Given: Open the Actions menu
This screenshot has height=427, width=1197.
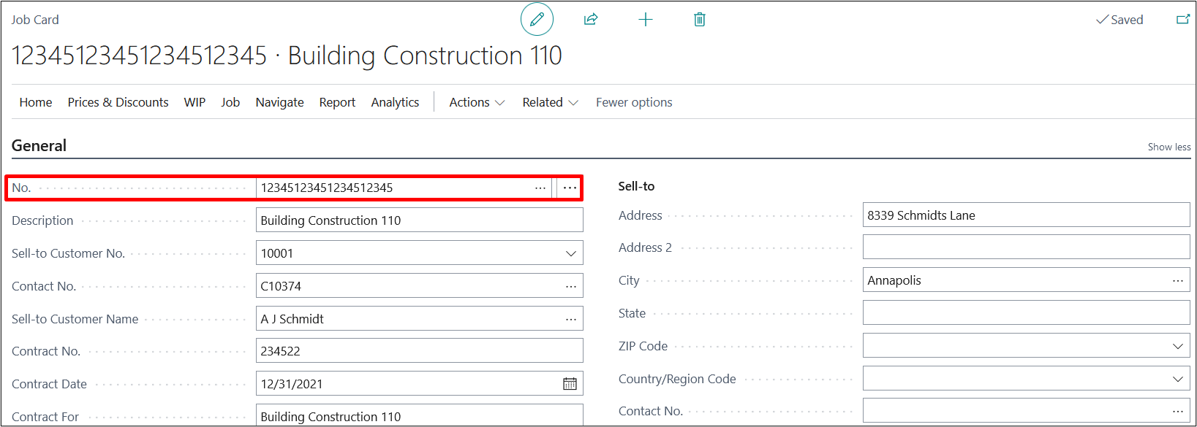Looking at the screenshot, I should [x=477, y=102].
